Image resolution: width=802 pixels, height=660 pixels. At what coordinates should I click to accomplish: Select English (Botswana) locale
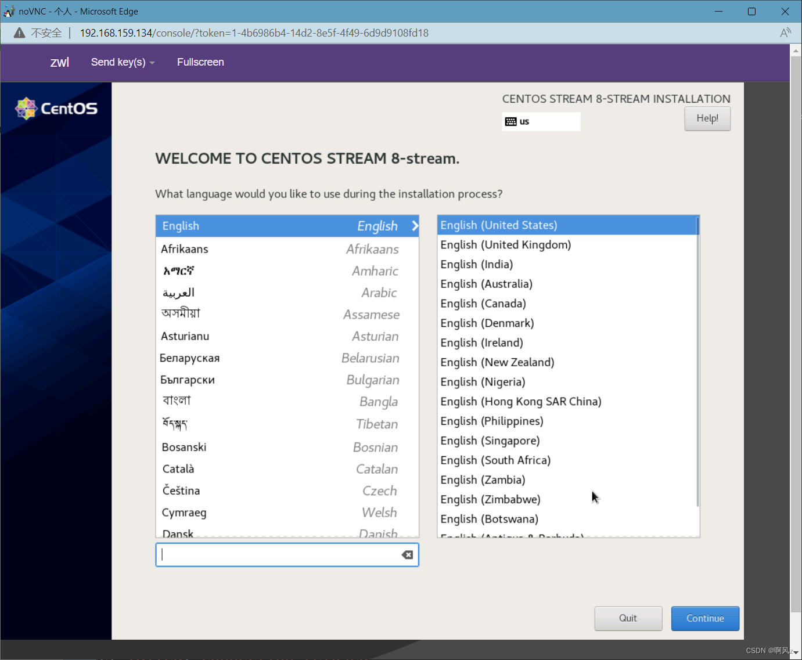click(567, 519)
